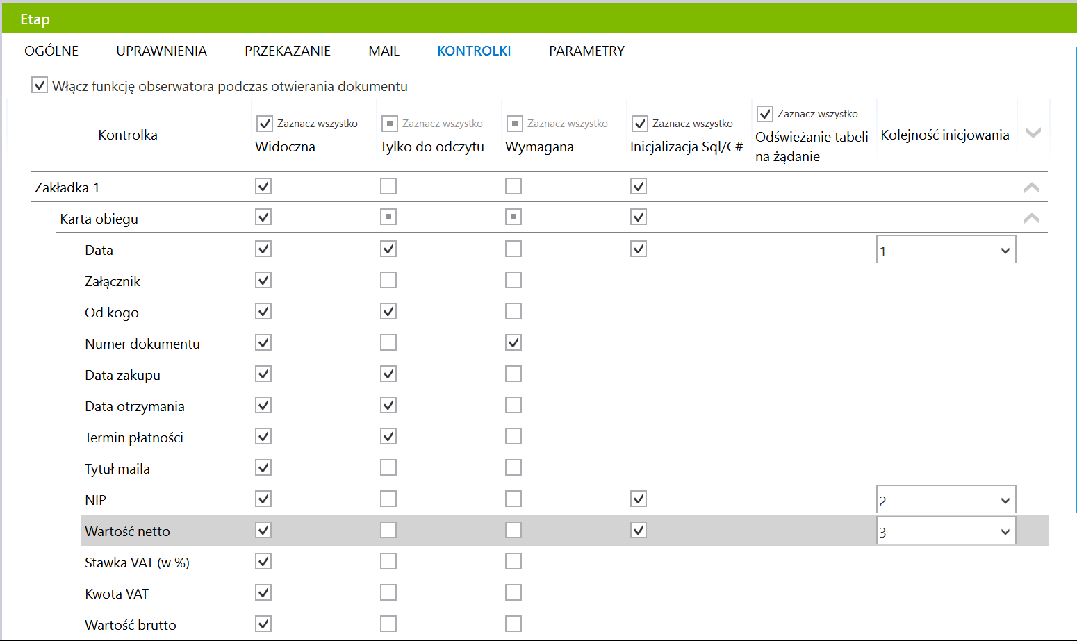Viewport: 1077px width, 641px height.
Task: Switch to the UPRAWNIENIA tab
Action: click(x=161, y=51)
